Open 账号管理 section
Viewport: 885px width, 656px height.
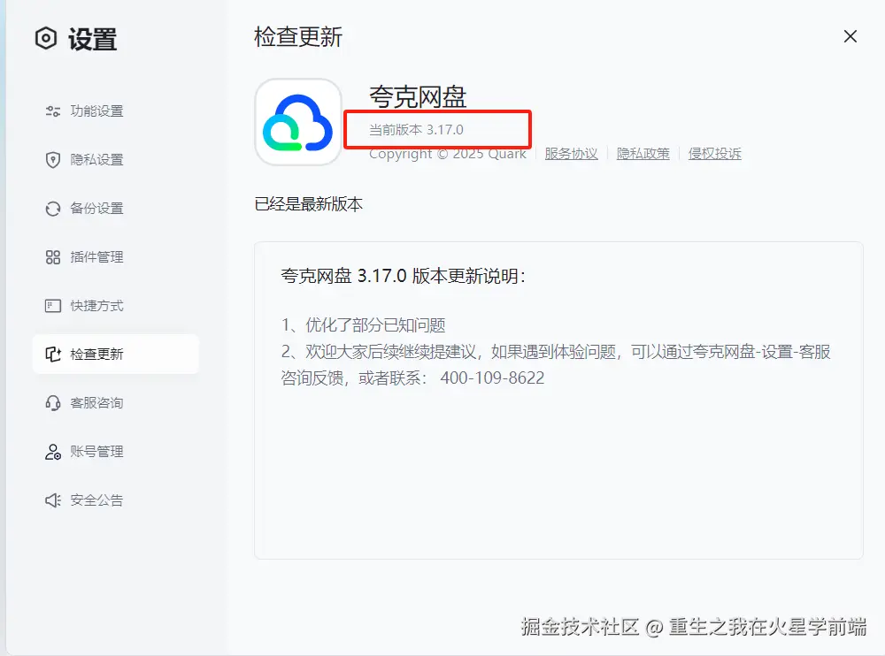coord(116,452)
